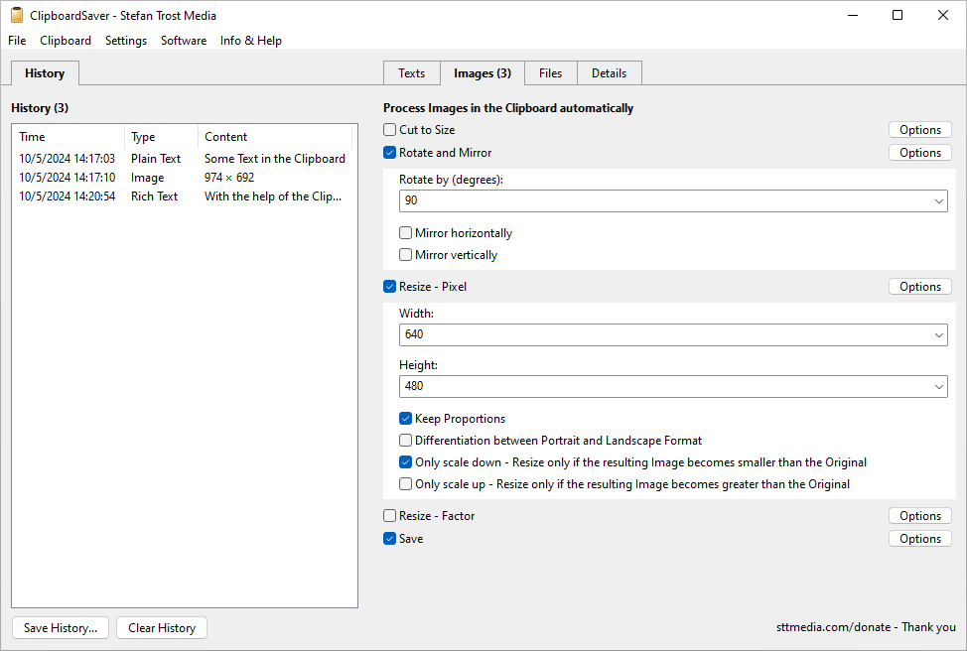Click the Save History button
This screenshot has height=651, width=967.
pos(61,628)
